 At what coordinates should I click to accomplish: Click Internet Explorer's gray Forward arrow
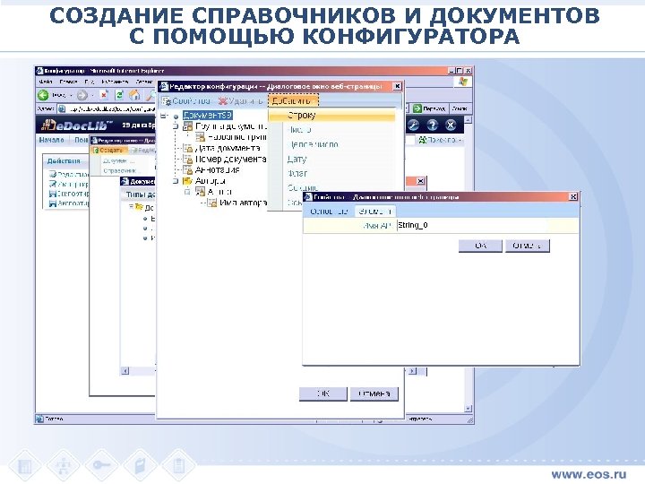[82, 96]
